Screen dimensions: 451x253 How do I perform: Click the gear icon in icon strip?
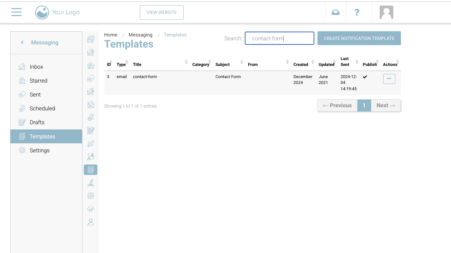pos(90,196)
